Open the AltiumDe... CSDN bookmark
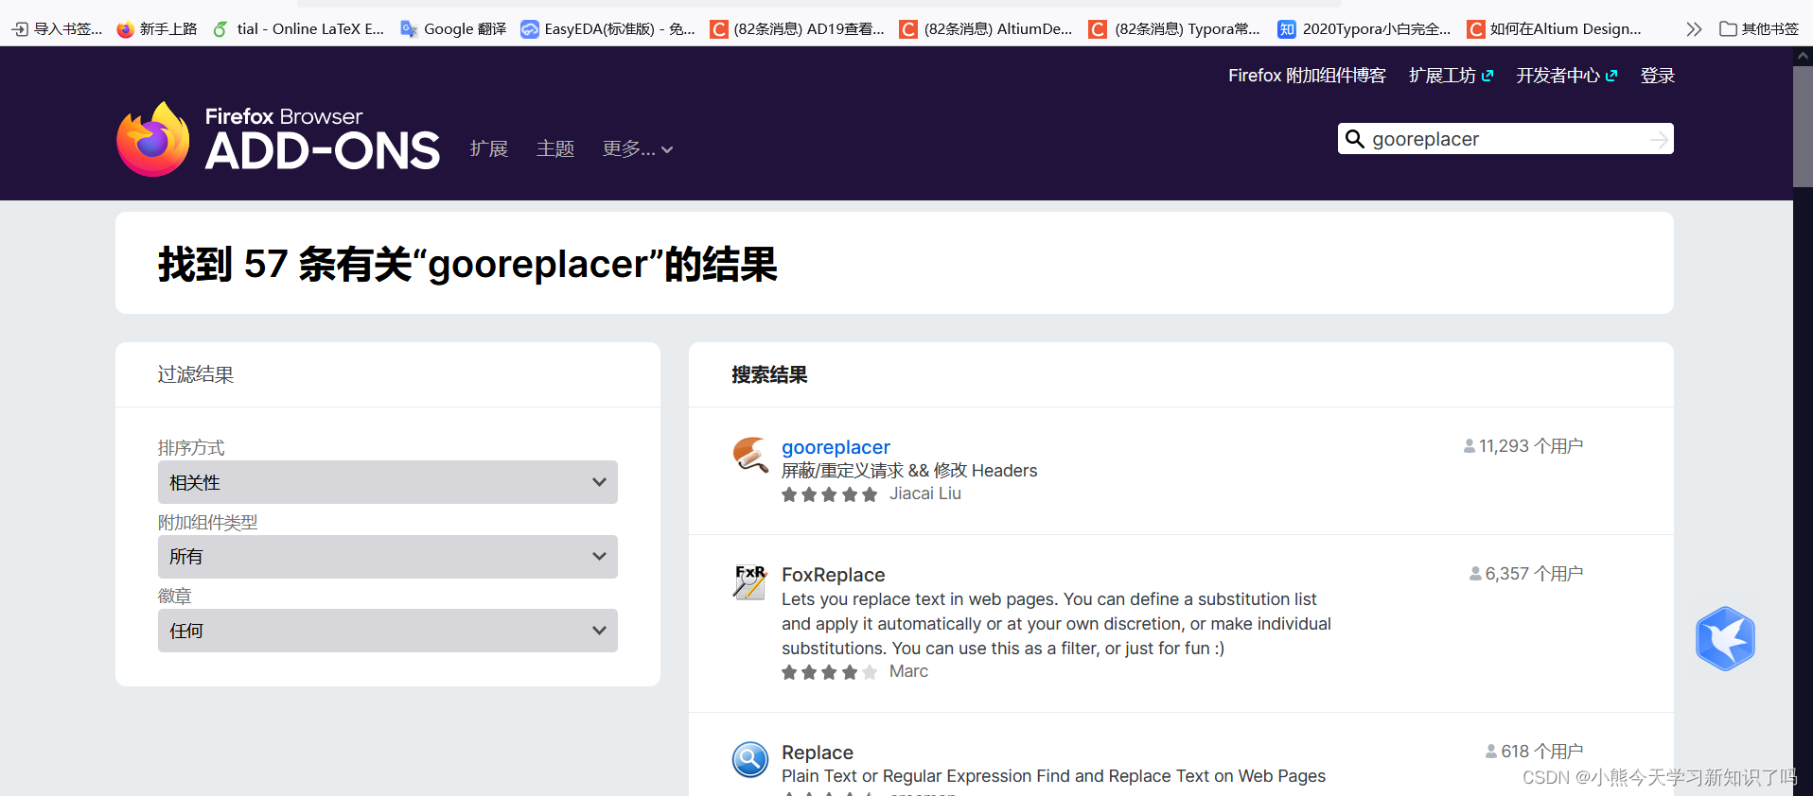This screenshot has height=796, width=1813. (x=986, y=29)
